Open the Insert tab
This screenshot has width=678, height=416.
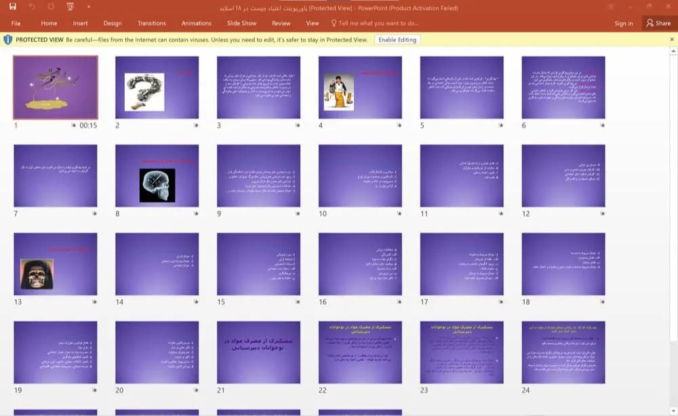point(80,23)
